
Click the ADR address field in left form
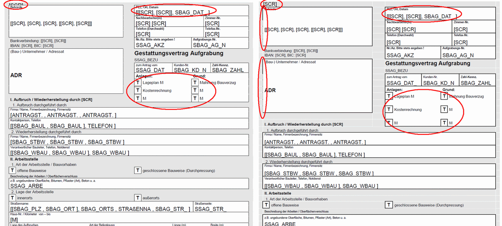tap(67, 76)
